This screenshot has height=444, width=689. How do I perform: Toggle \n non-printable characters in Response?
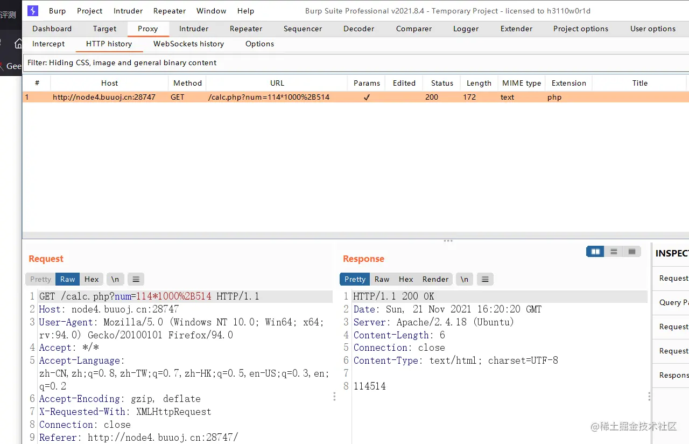pyautogui.click(x=465, y=279)
